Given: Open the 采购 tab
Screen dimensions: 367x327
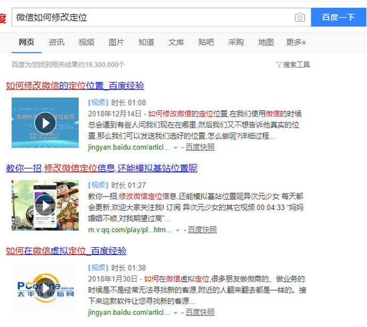Looking at the screenshot, I should (236, 42).
